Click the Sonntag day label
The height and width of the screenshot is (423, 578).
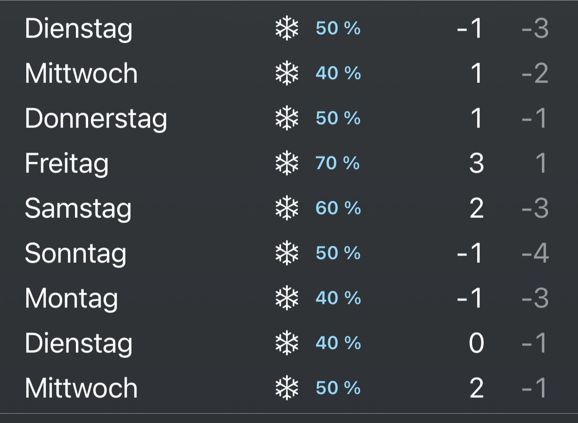click(75, 254)
